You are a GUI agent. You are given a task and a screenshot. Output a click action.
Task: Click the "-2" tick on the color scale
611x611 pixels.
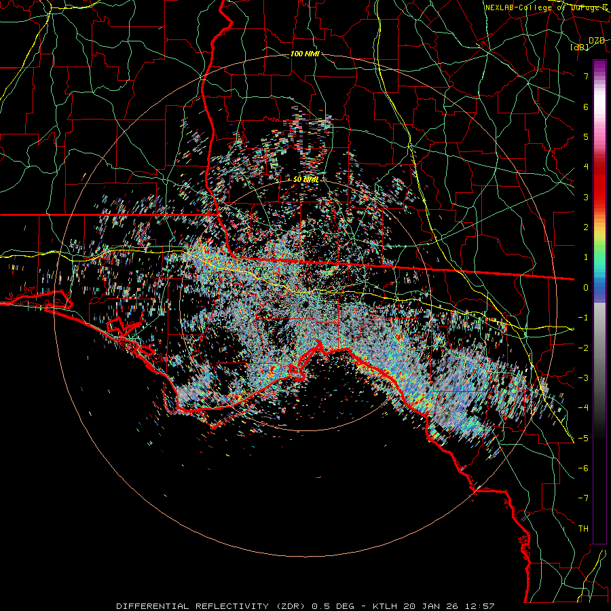click(583, 348)
